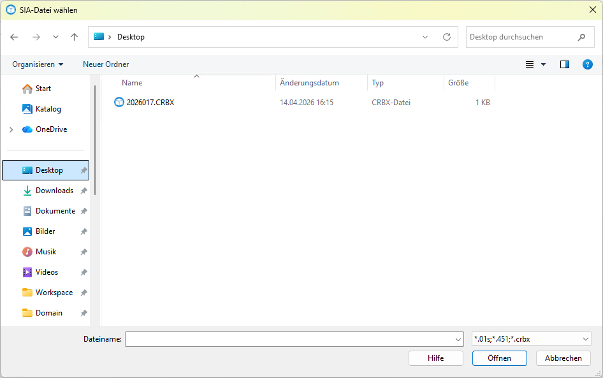Click date 14.04.2026 16:15
This screenshot has width=603, height=378.
click(x=307, y=102)
